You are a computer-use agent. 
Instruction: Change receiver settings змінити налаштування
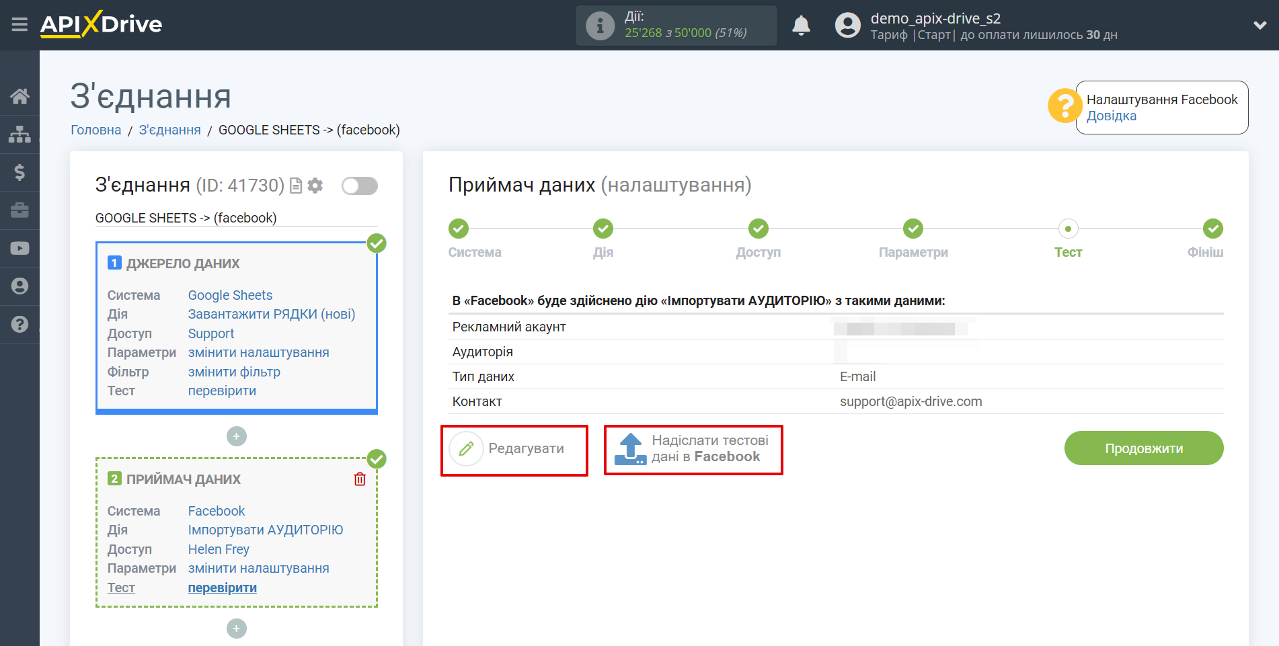(x=258, y=568)
